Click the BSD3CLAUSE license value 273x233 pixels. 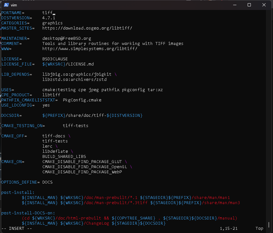[55, 59]
